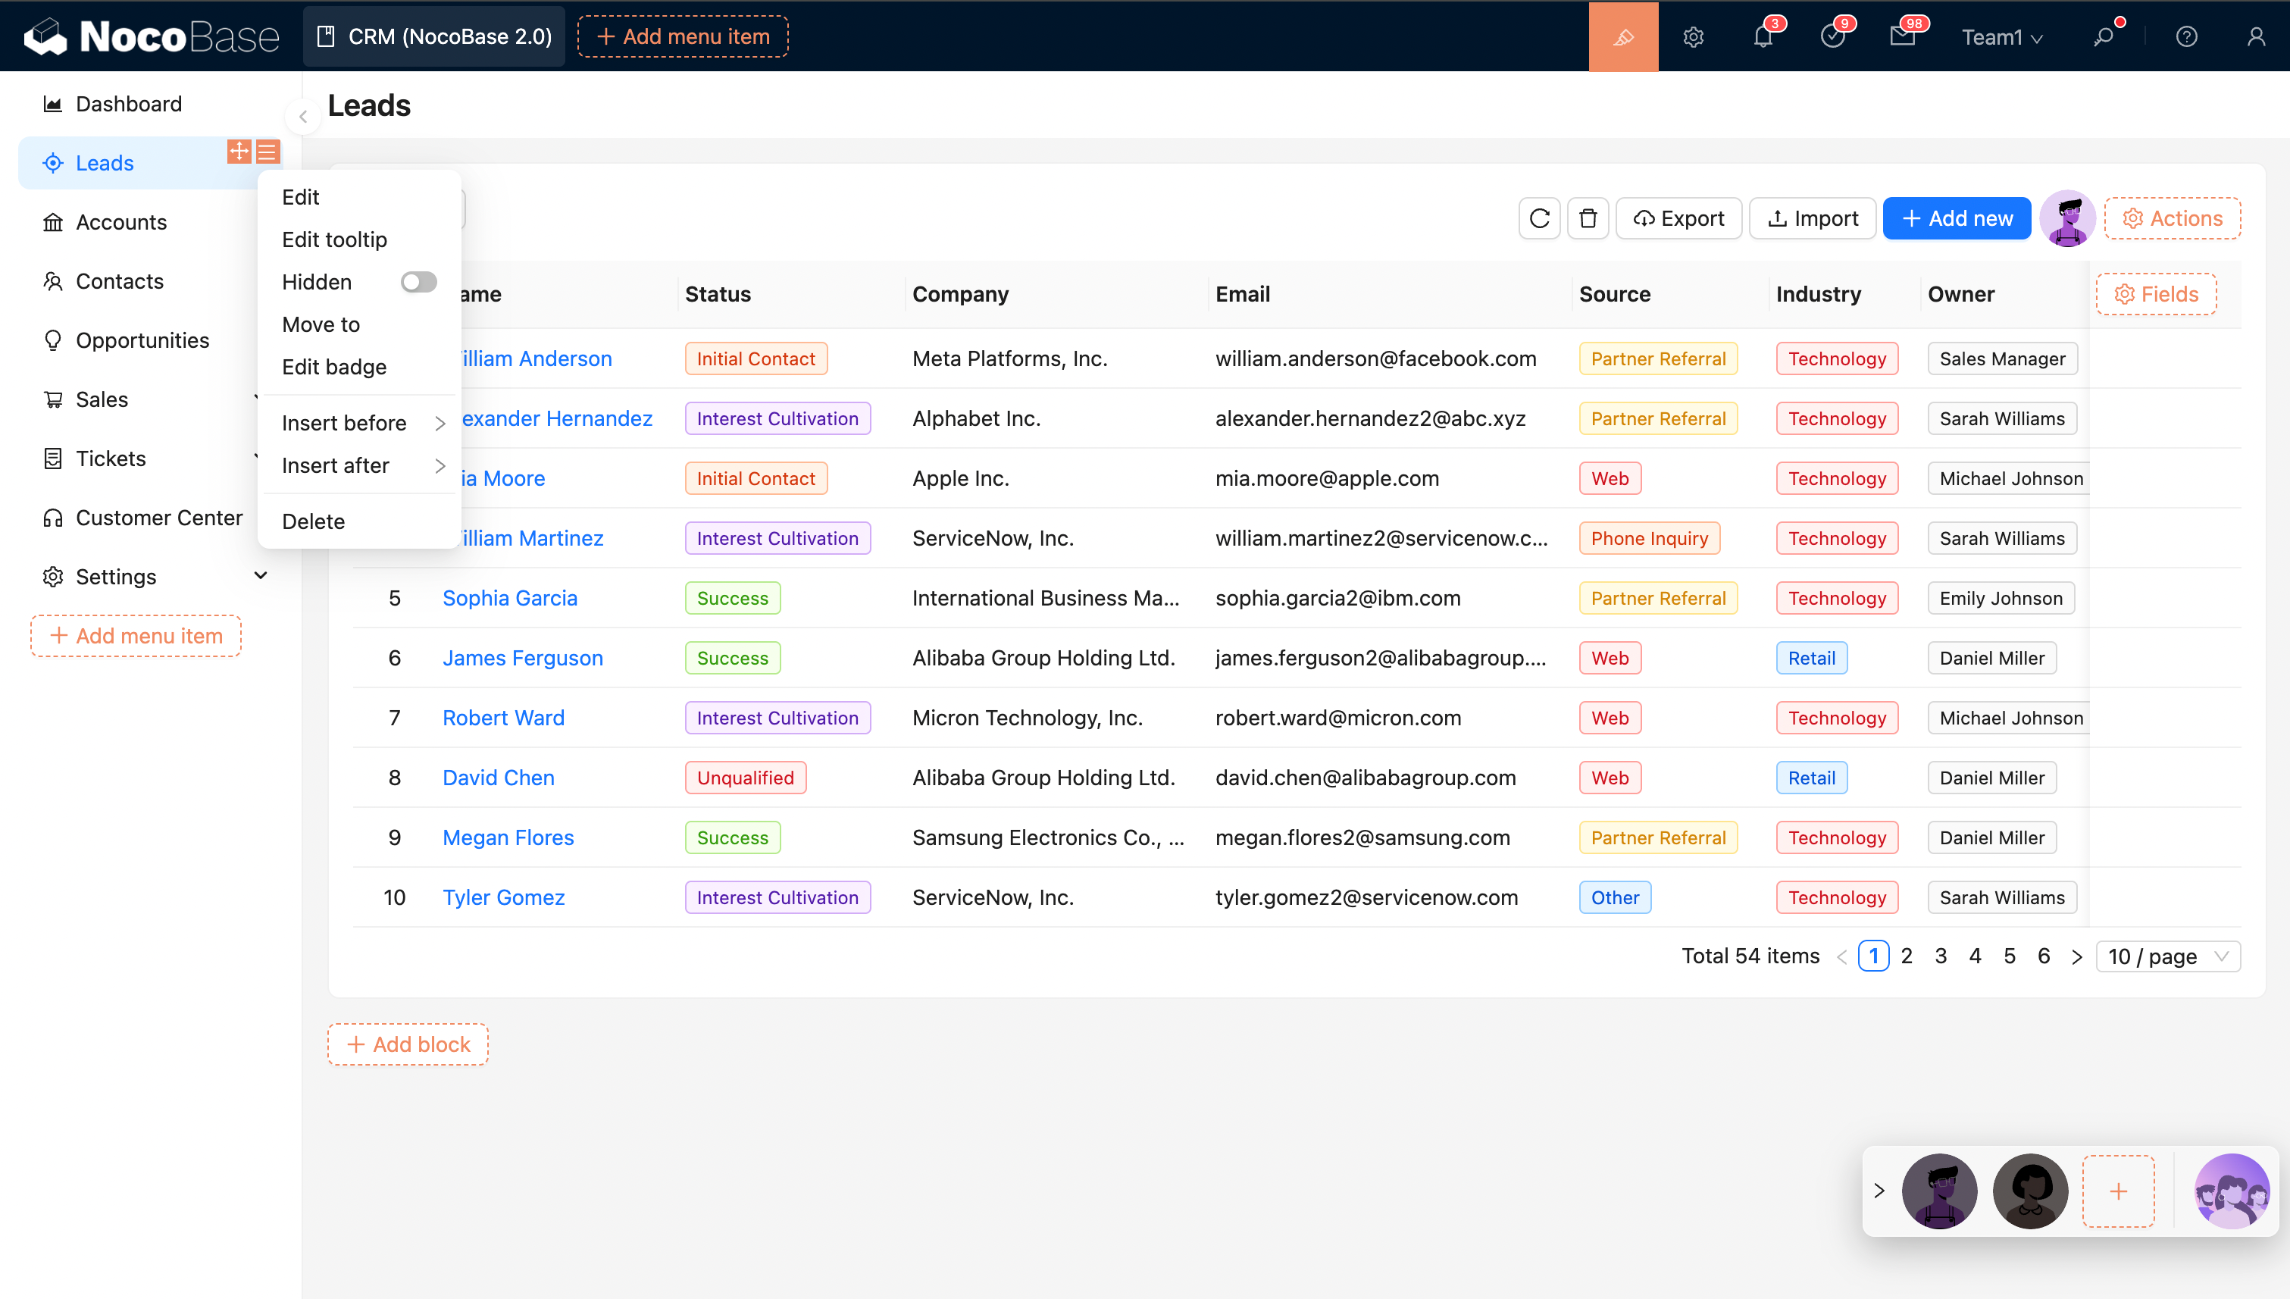Click the UI editor highlighter icon
The image size is (2290, 1299).
pos(1622,36)
